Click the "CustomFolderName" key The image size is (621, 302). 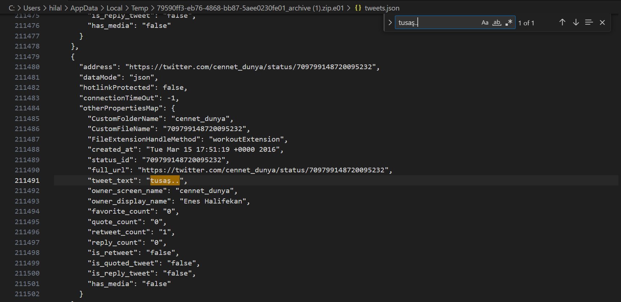click(x=125, y=118)
